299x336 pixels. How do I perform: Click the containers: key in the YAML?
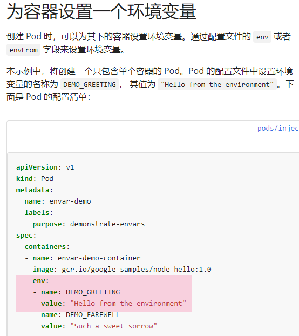point(47,247)
